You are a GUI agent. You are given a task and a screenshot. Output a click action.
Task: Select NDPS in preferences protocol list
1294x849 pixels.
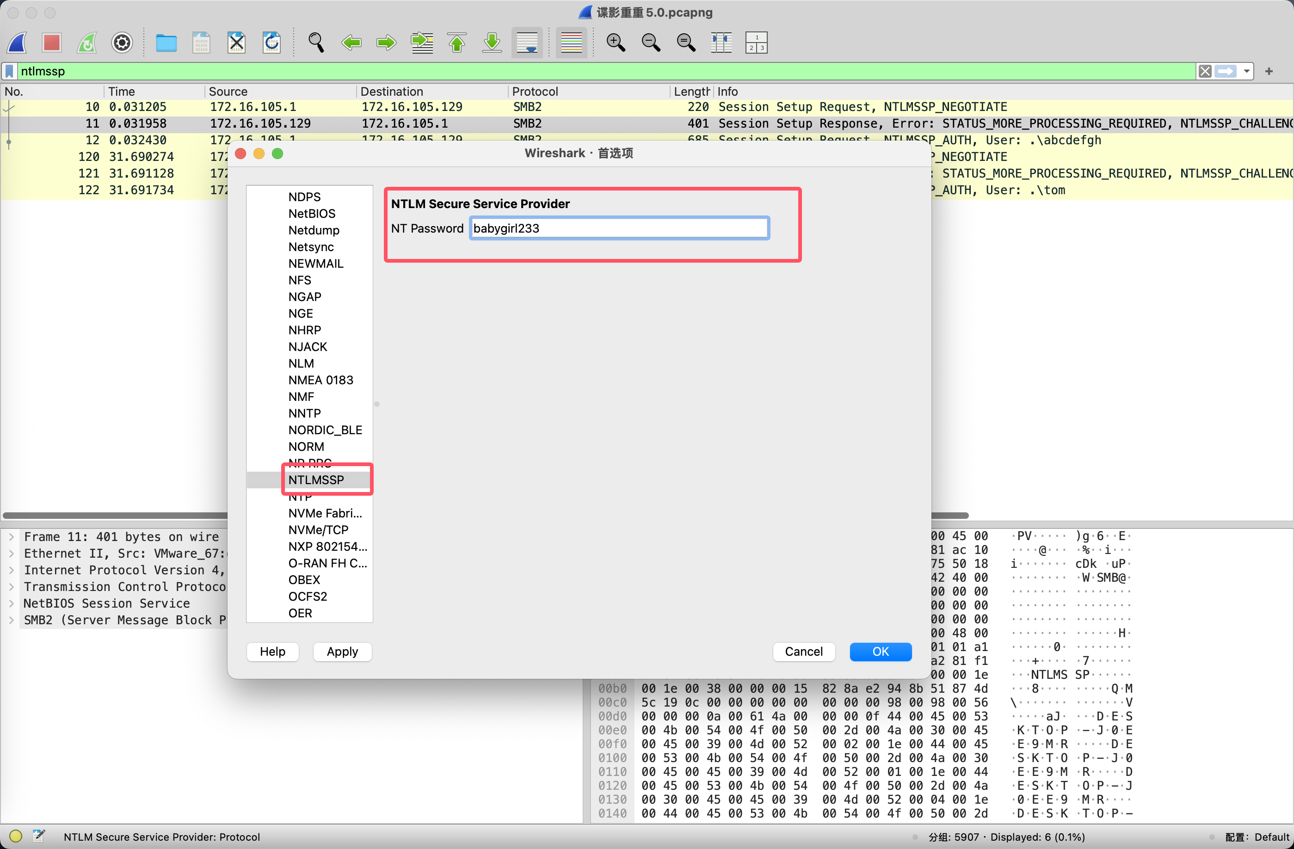[309, 197]
